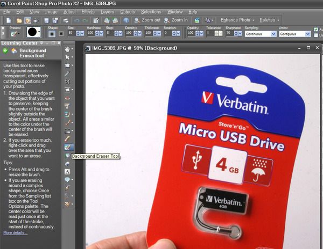This screenshot has width=323, height=249.
Task: Select the Dropper tool
Action: (68, 74)
